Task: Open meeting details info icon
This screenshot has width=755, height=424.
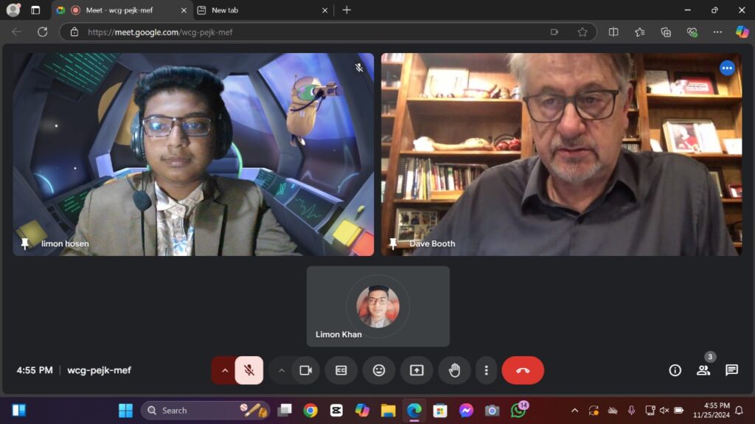Action: coord(675,370)
